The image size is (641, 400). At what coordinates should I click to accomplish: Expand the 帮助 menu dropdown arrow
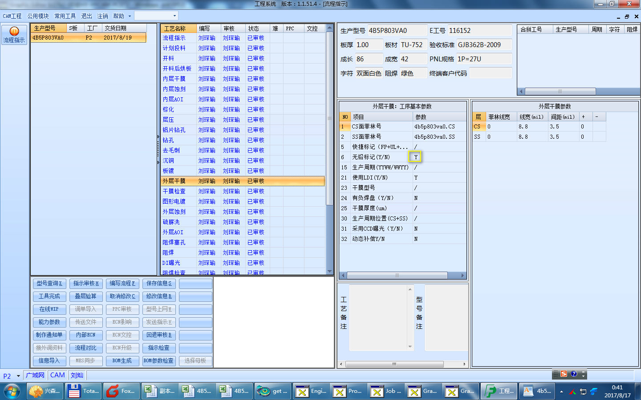pos(130,16)
